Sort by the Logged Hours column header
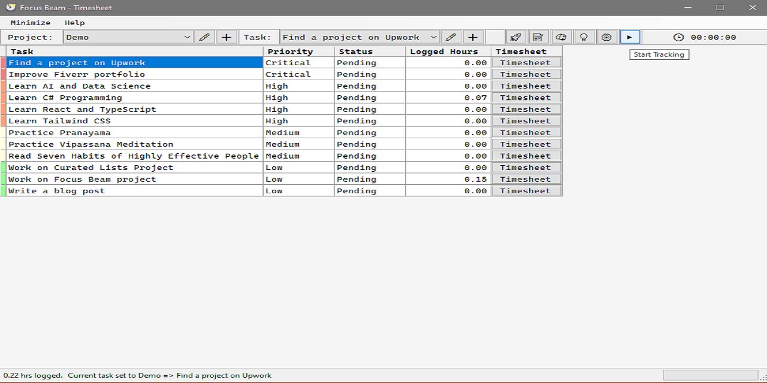 click(448, 51)
